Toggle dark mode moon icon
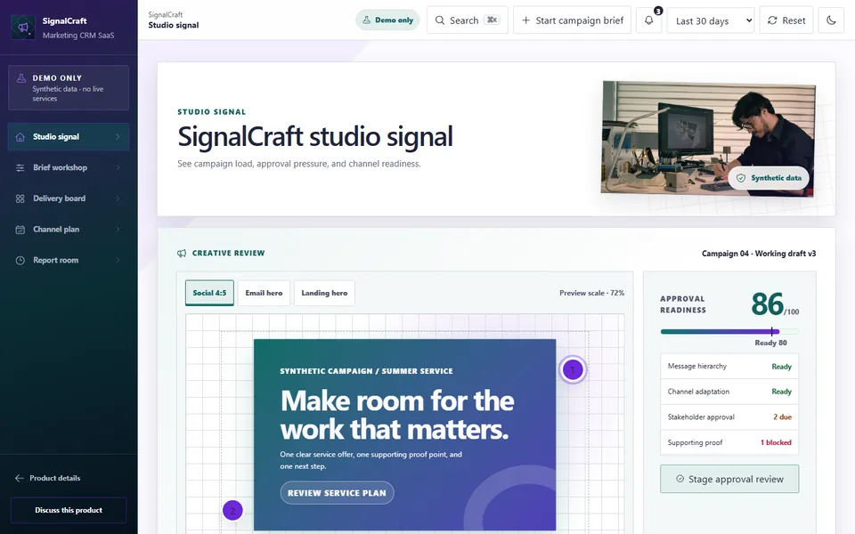The width and height of the screenshot is (855, 534). 831,20
